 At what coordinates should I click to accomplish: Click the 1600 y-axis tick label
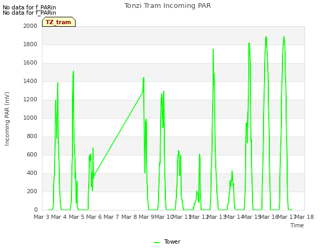[30, 63]
